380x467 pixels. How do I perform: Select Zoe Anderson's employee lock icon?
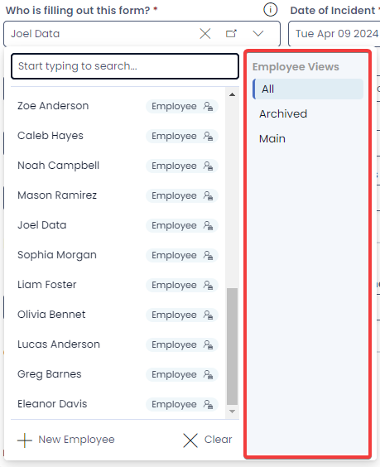[208, 106]
